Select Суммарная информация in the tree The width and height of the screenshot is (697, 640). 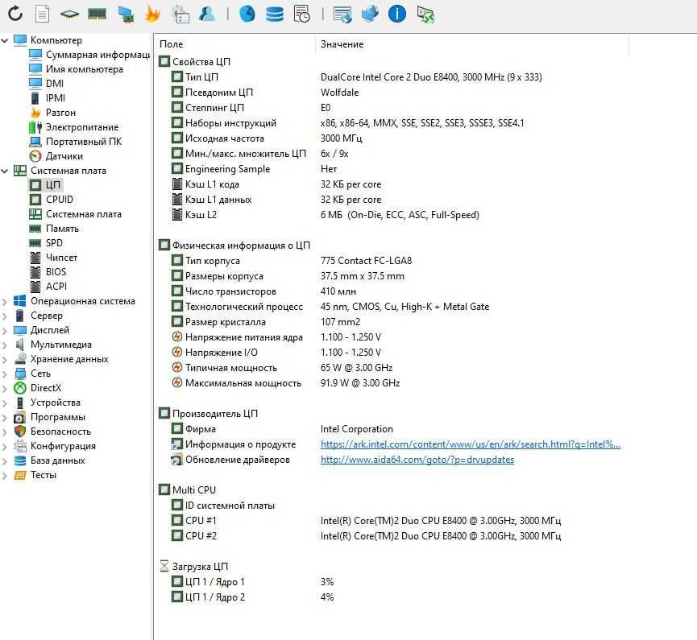97,55
